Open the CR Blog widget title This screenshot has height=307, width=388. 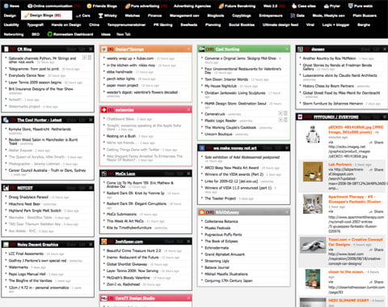pyautogui.click(x=24, y=49)
